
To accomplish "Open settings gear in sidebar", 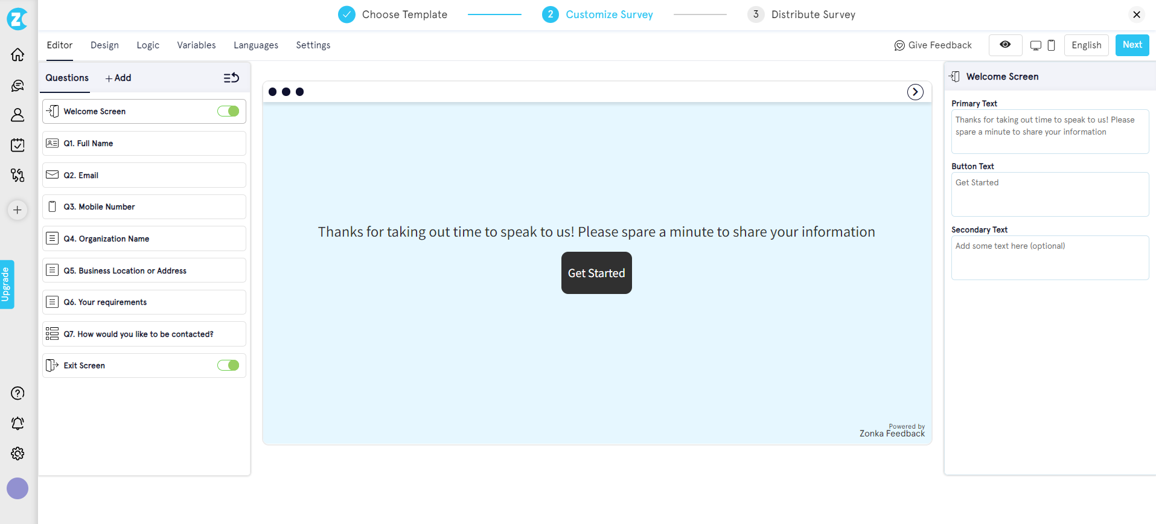I will coord(18,453).
